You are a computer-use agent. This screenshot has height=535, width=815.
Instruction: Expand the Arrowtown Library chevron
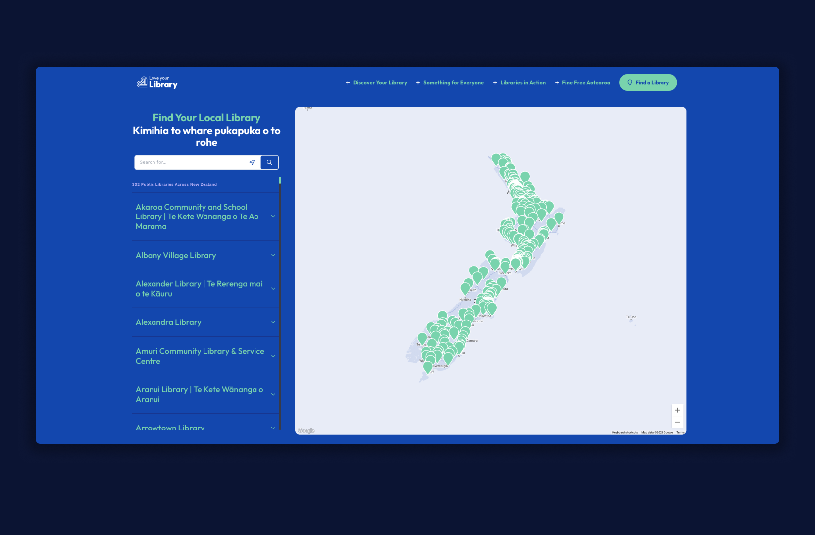tap(273, 428)
